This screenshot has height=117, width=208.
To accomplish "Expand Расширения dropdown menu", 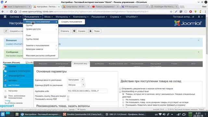I will coord(99,17).
